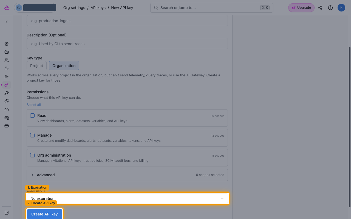
Task: Open the No expiration dropdown
Action: [127, 198]
